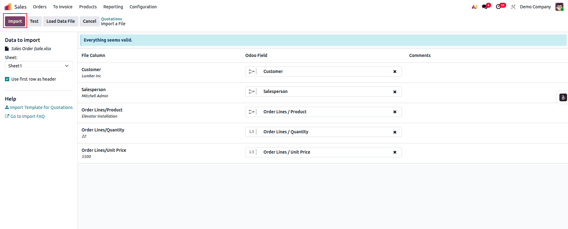Click the Comments column header
Screen dimensions: 568x229
click(420, 55)
